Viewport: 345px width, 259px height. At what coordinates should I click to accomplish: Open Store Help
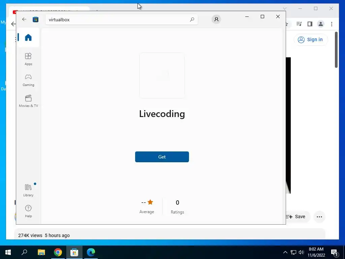28,211
